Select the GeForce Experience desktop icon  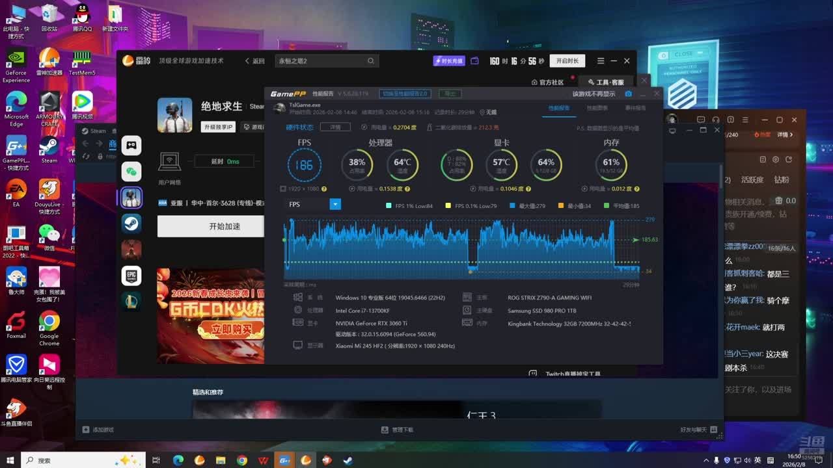[x=16, y=65]
